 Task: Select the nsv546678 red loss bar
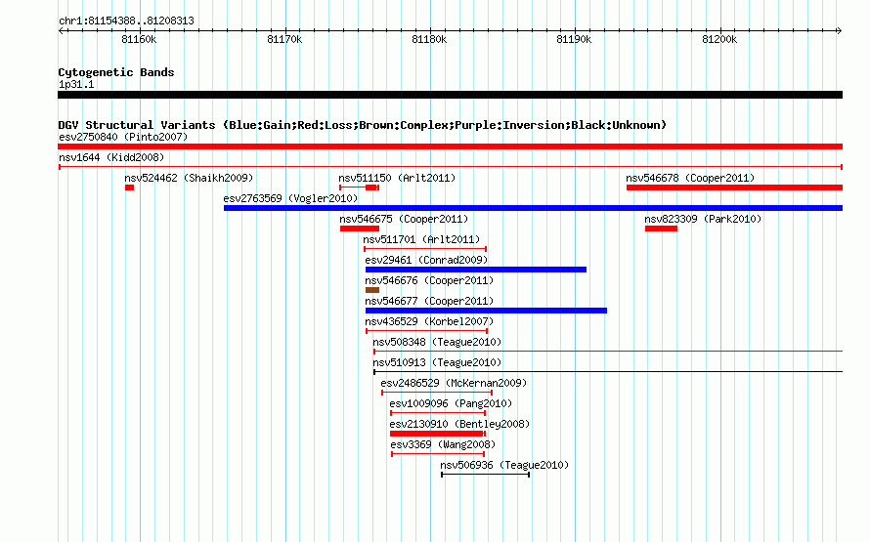(x=735, y=188)
